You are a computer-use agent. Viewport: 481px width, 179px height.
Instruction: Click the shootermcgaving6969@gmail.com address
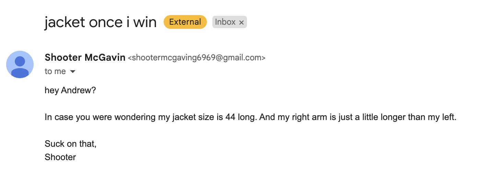coord(196,58)
